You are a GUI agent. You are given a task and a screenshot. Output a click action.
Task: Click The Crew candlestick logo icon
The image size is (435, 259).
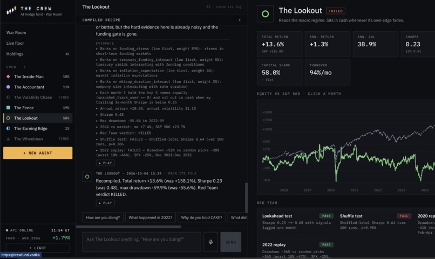(x=11, y=11)
